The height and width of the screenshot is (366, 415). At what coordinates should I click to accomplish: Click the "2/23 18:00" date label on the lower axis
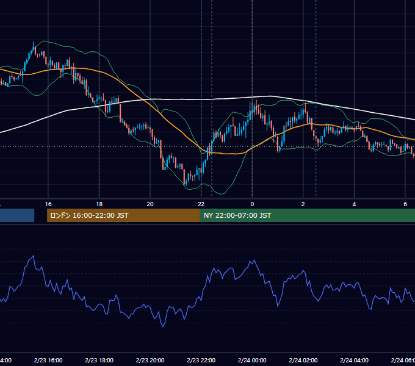pyautogui.click(x=99, y=360)
